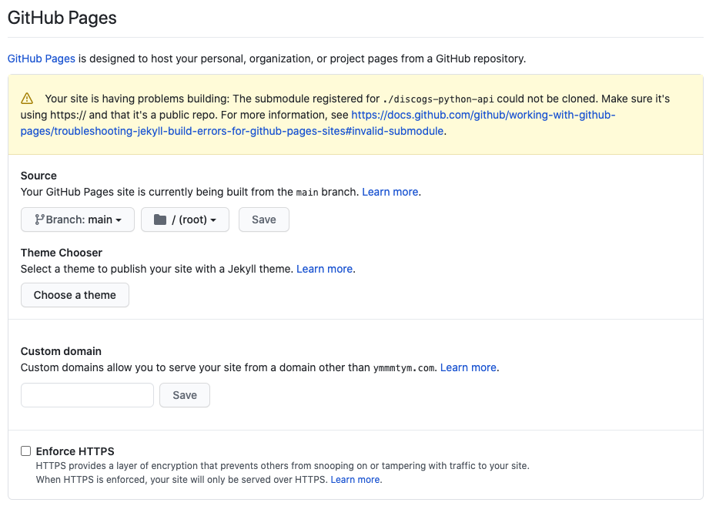Viewport: 716px width, 506px height.
Task: Click the GitHub Pages link at the top
Action: (41, 58)
